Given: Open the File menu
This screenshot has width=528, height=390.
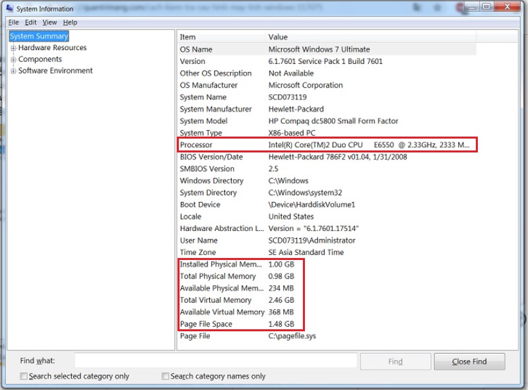Looking at the screenshot, I should pyautogui.click(x=13, y=22).
